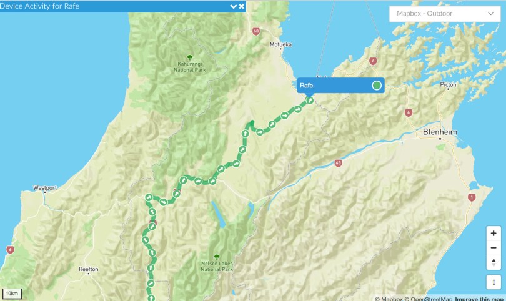This screenshot has height=301, width=506.
Task: Zoom out with the minus button
Action: coord(494,248)
